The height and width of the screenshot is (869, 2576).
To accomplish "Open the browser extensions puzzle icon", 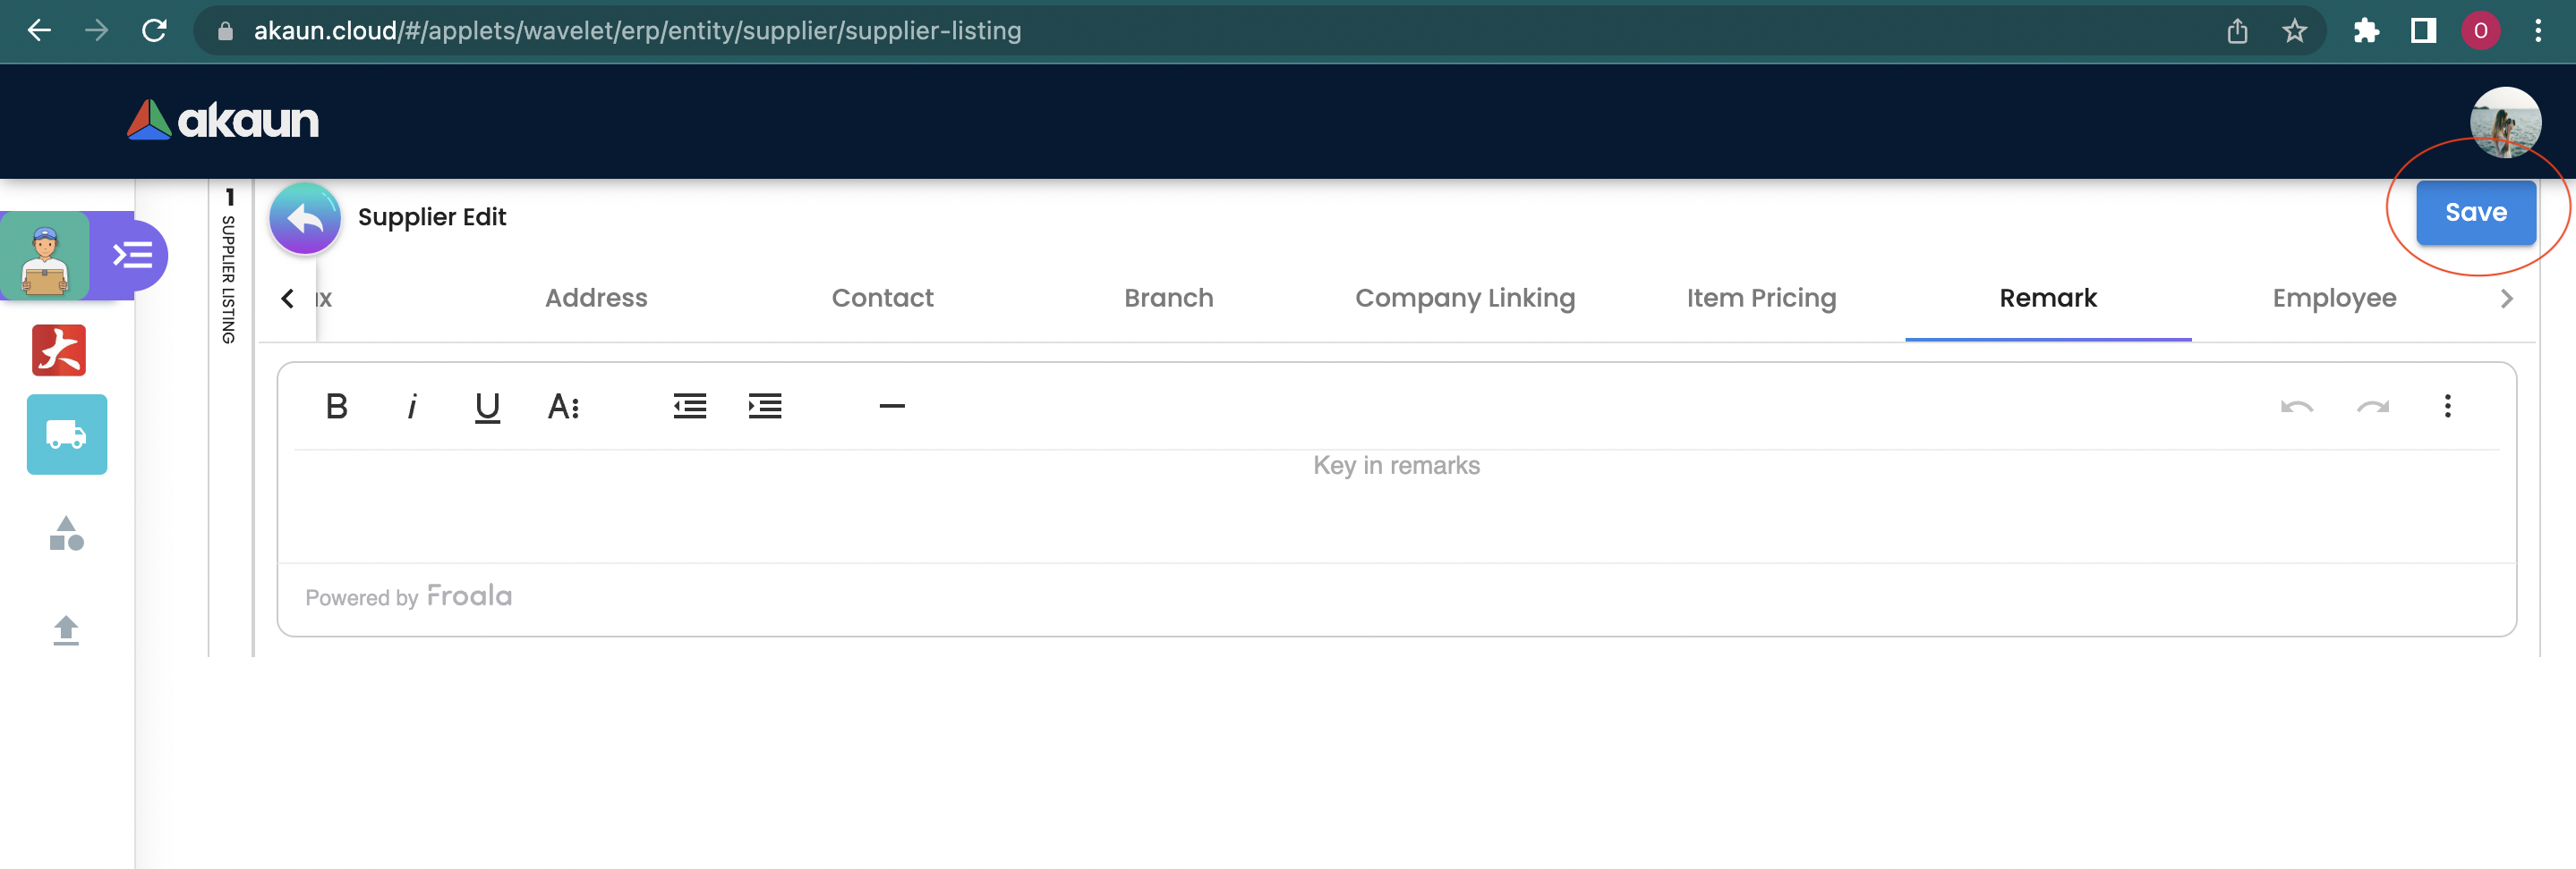I will click(2366, 31).
